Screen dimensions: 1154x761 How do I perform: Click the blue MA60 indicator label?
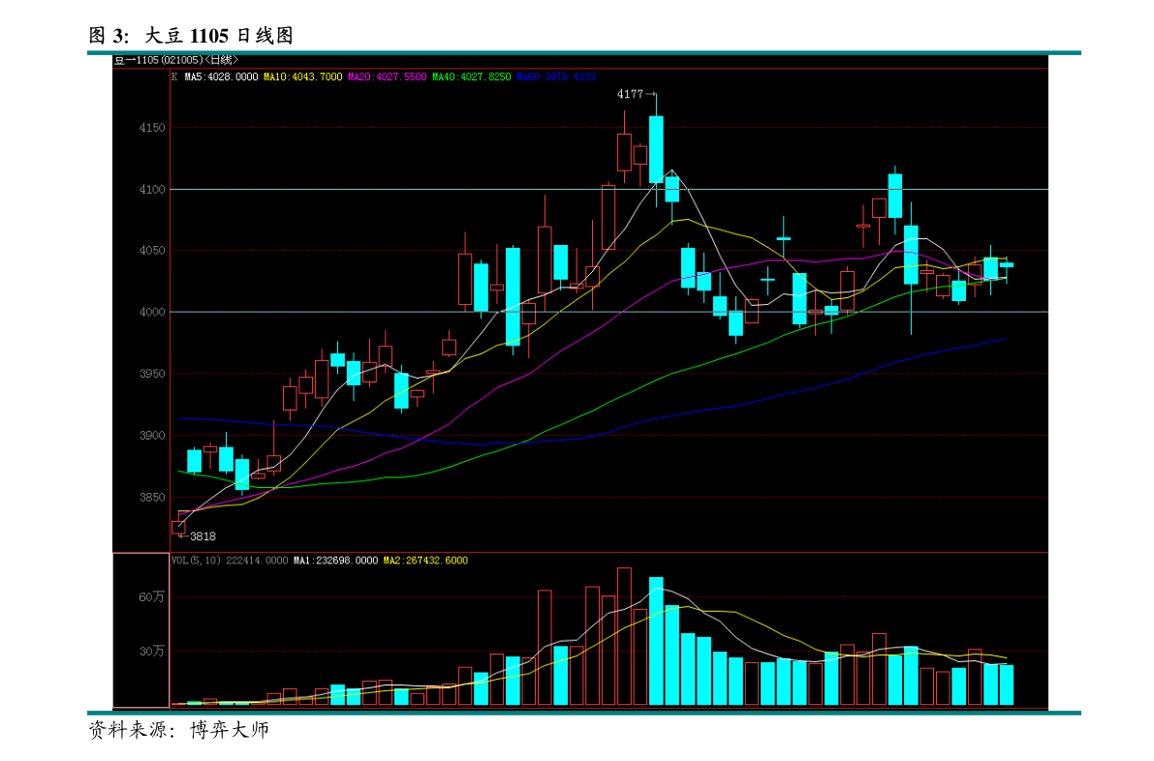[x=555, y=76]
